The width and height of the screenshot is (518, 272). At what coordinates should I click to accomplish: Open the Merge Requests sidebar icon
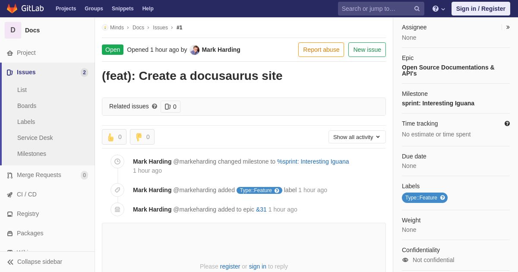[x=9, y=175]
